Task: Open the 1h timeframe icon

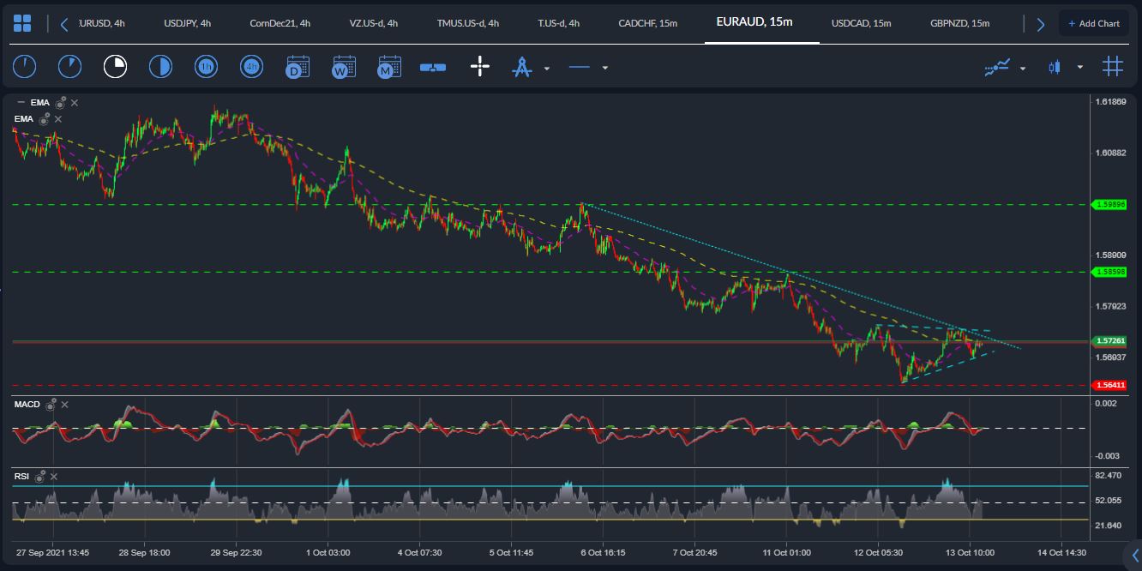Action: click(x=206, y=66)
